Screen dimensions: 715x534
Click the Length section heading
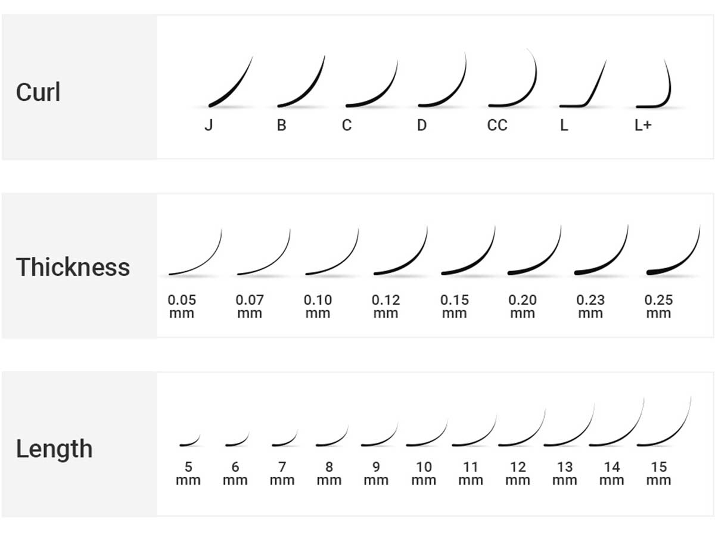point(54,449)
